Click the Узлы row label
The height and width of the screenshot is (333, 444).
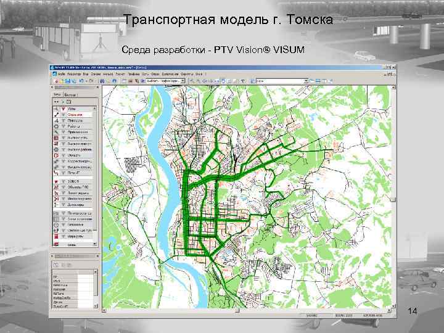[x=72, y=109]
